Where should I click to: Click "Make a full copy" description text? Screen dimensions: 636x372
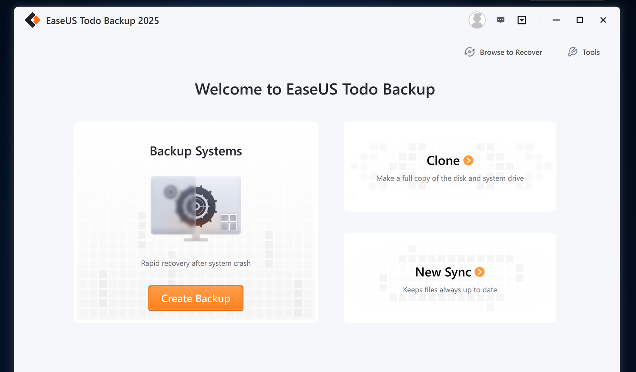click(450, 178)
